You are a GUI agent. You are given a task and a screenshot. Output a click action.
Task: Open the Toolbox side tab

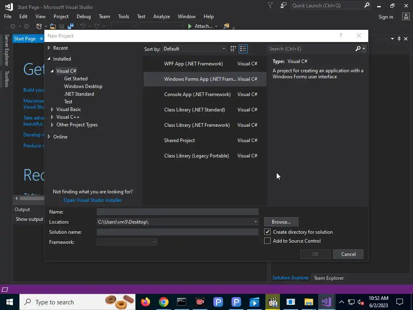6,79
